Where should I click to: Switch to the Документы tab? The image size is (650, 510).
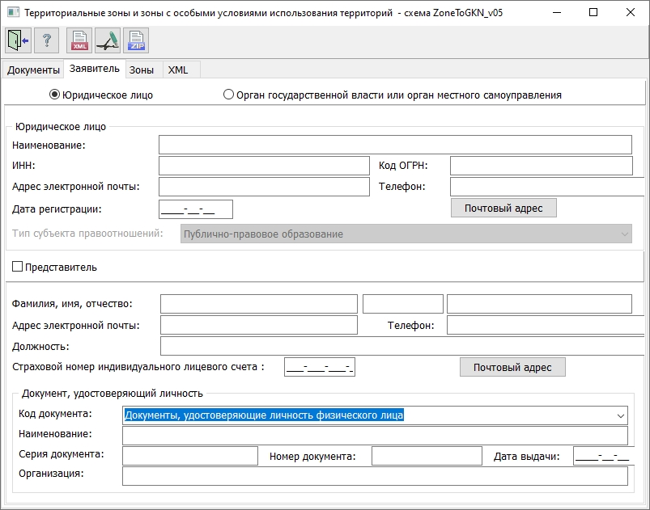[x=33, y=70]
